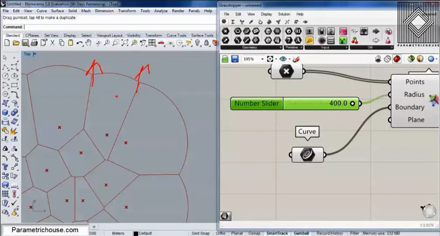This screenshot has height=236, width=440.
Task: Click the New file icon in Rhino toolbar
Action: [7, 43]
